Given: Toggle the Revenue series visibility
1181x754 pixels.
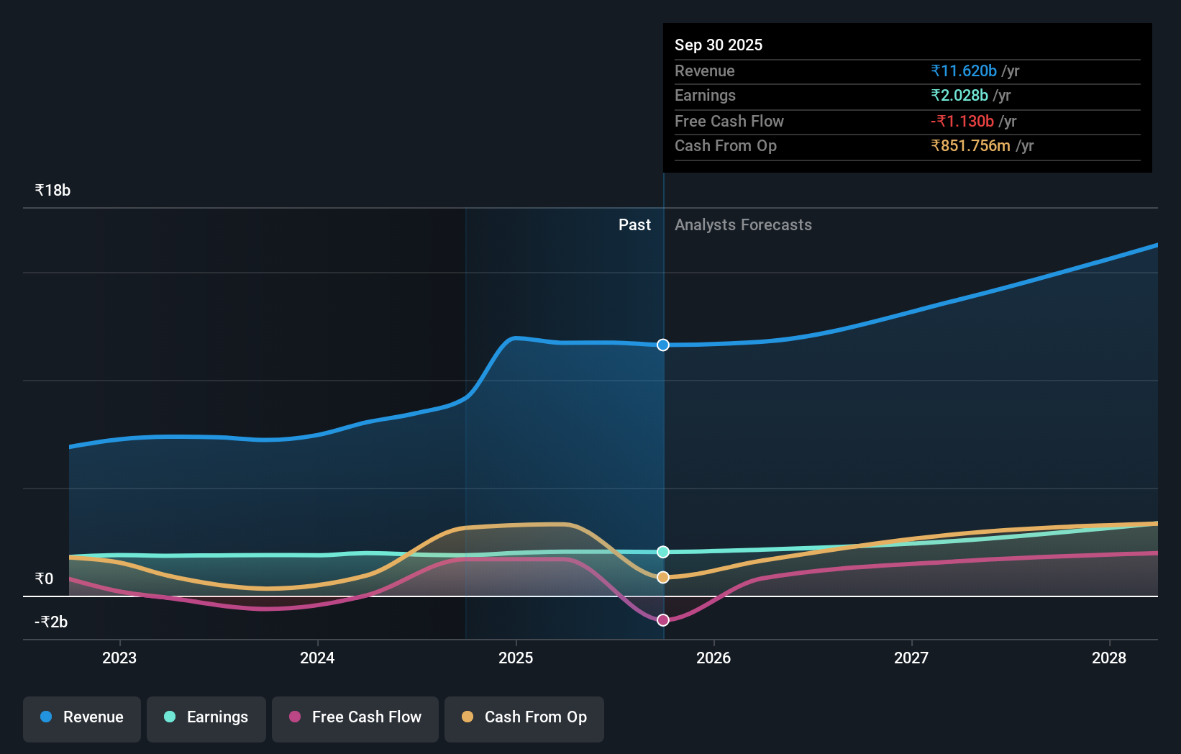Looking at the screenshot, I should (x=81, y=717).
